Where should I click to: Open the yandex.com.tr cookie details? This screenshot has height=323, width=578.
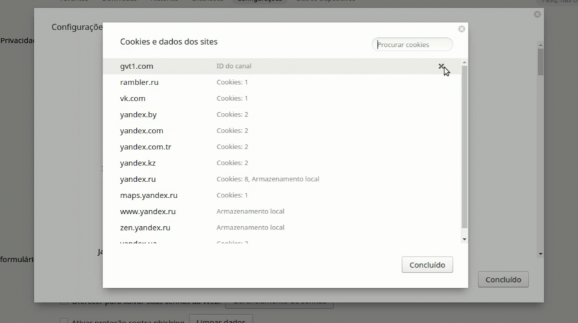coord(145,147)
